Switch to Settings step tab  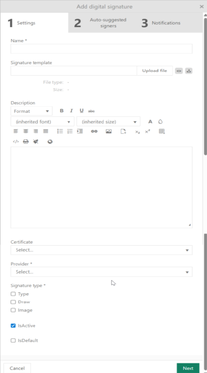[34, 23]
